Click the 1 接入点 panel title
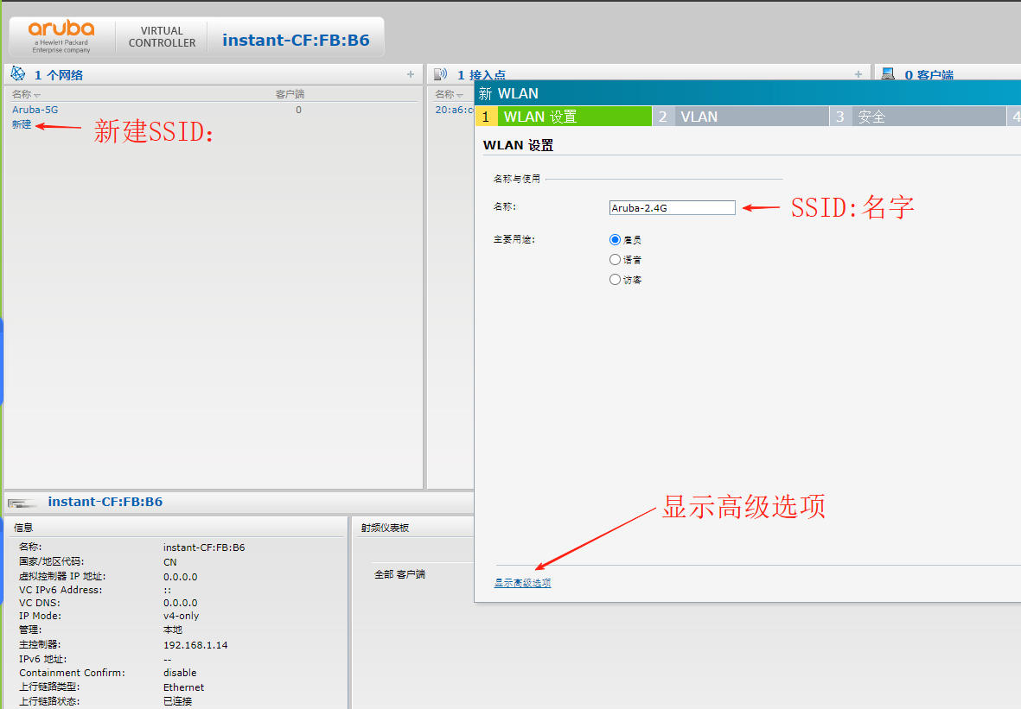The height and width of the screenshot is (709, 1021). point(482,75)
